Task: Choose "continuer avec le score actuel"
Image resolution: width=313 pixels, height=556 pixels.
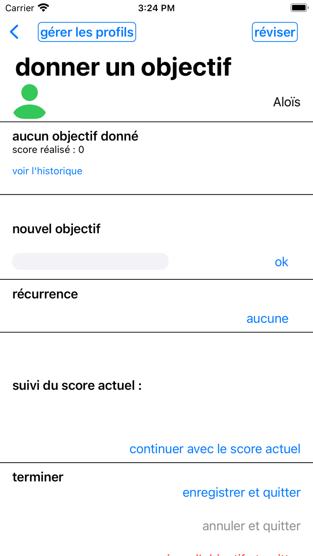Action: pos(215,449)
